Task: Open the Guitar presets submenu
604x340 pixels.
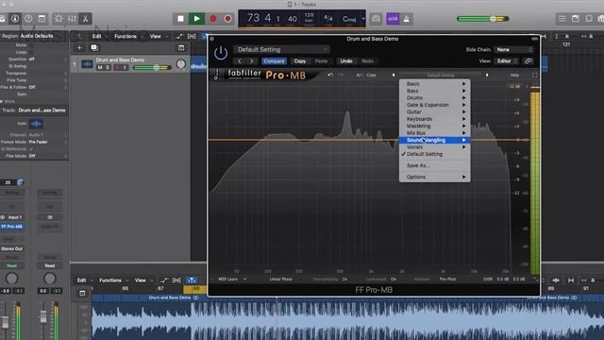Action: (434, 111)
